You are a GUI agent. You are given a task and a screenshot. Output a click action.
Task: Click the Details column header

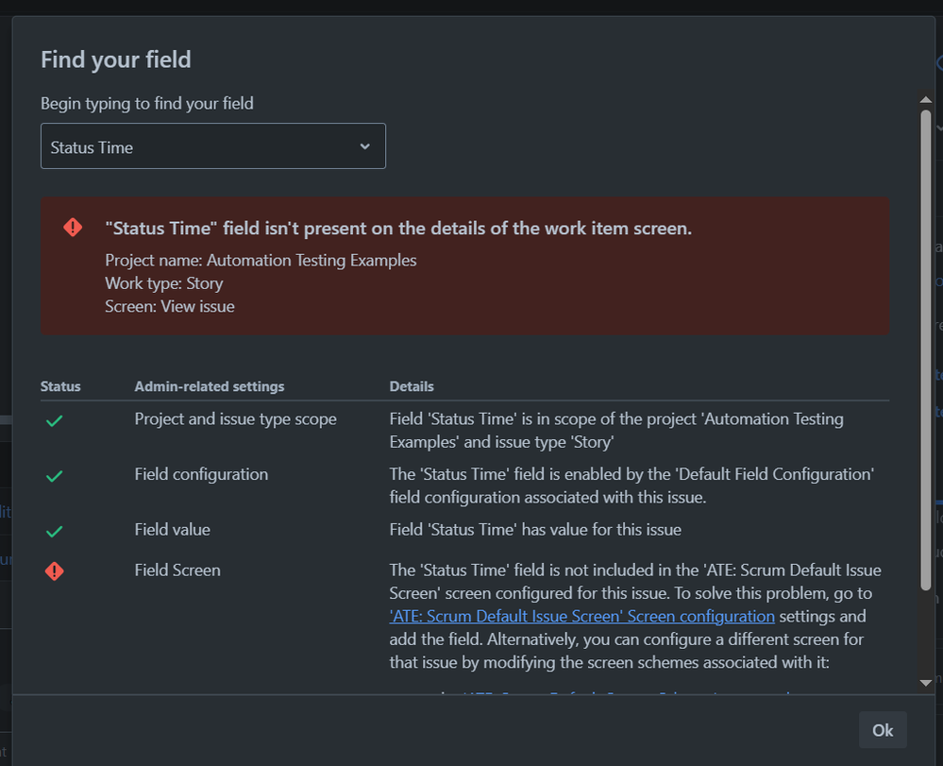click(412, 386)
